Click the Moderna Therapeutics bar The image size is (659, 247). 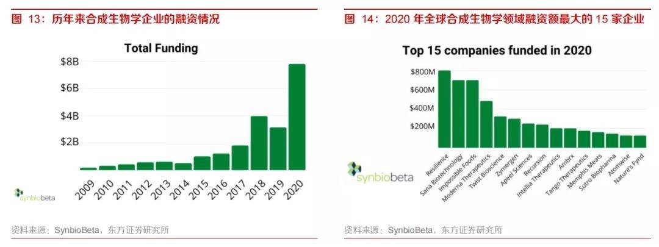[x=486, y=124]
